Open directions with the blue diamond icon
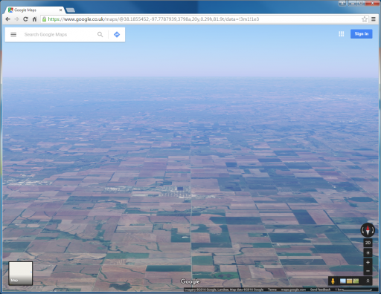This screenshot has width=381, height=294. pyautogui.click(x=117, y=34)
